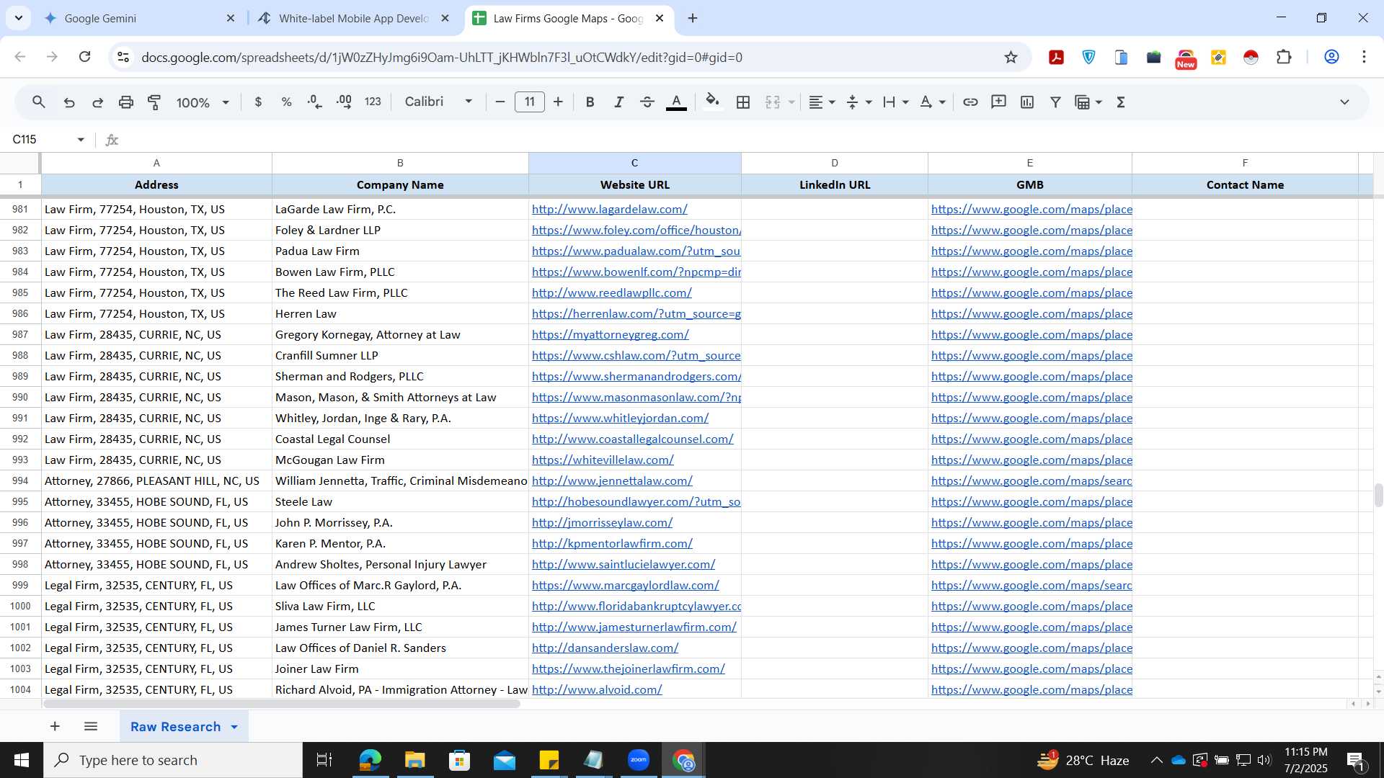Open the Chrome three-dot menu
The height and width of the screenshot is (778, 1384).
pyautogui.click(x=1364, y=57)
